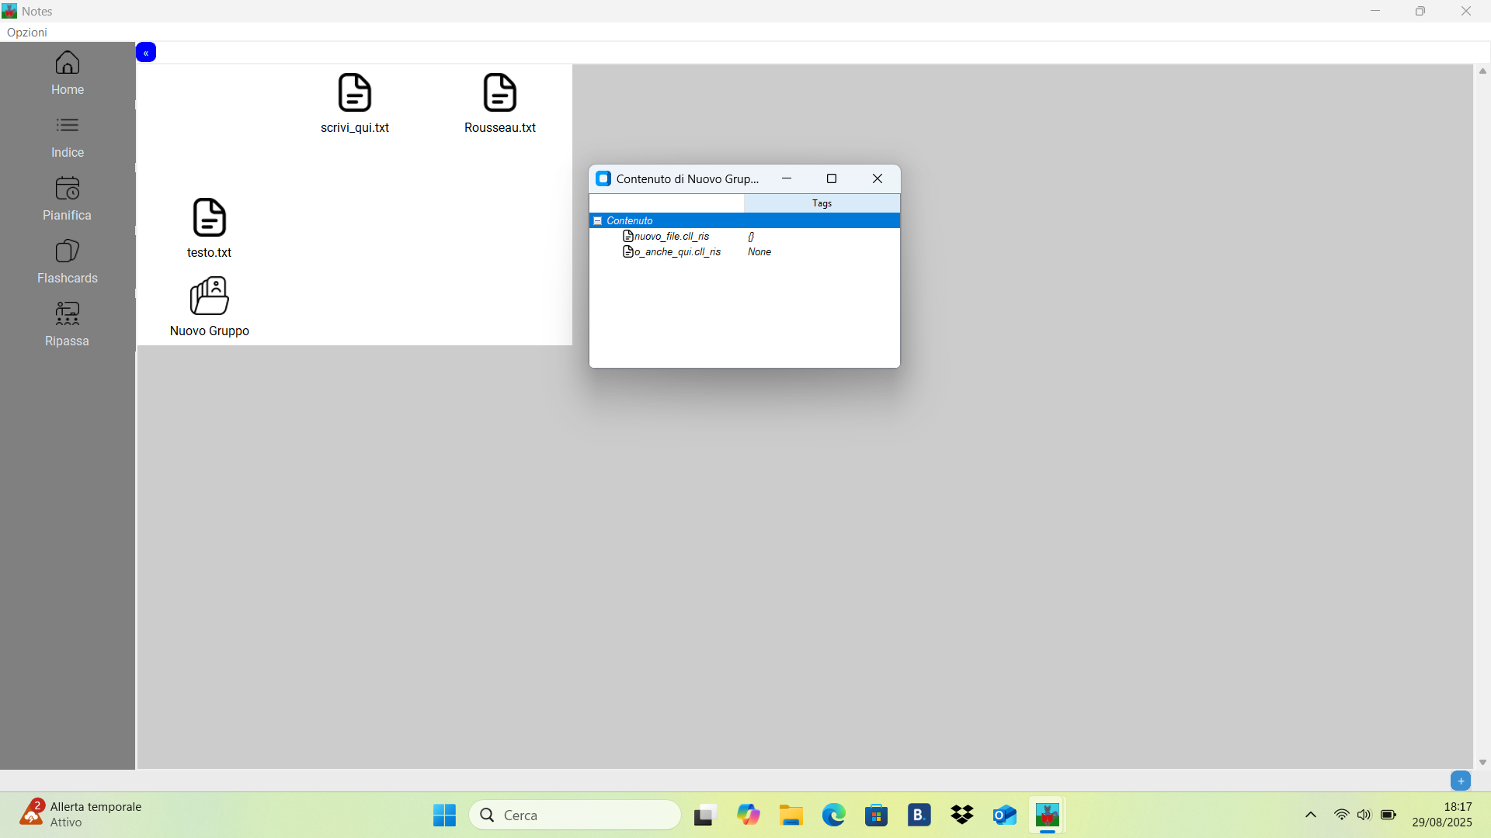Click the None tag value
Viewport: 1491px width, 838px height.
(759, 251)
